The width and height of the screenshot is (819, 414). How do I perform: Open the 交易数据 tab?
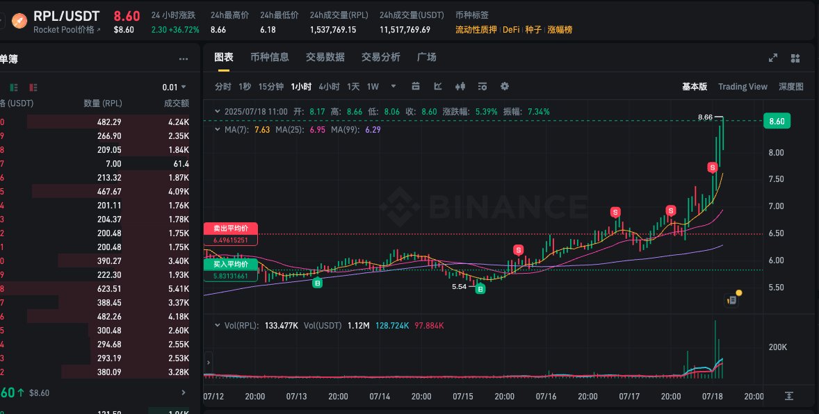click(x=325, y=58)
